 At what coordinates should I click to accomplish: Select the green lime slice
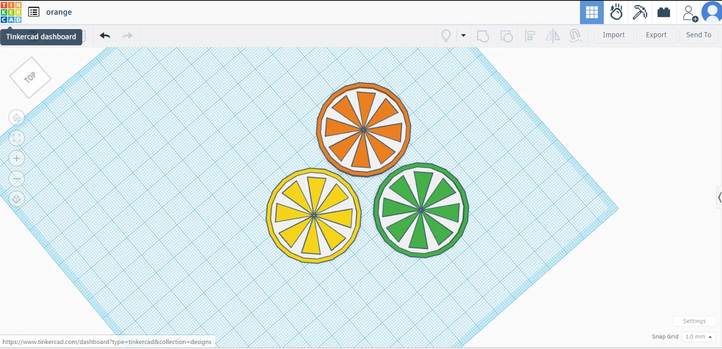pos(421,210)
